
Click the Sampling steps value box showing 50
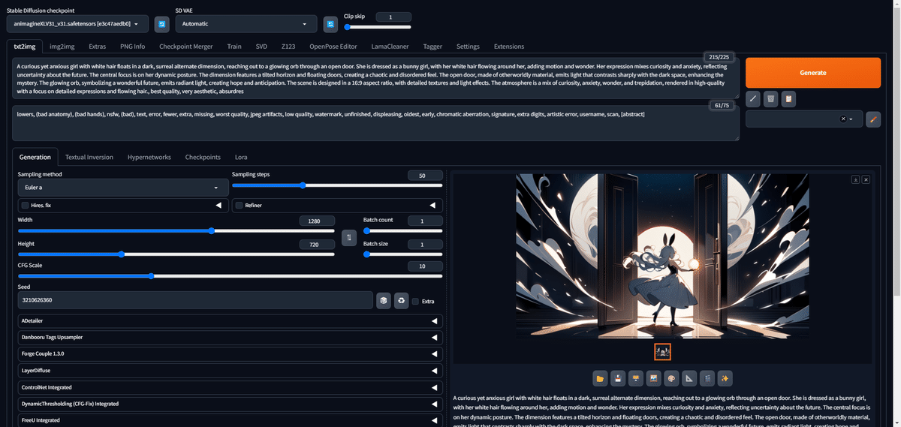point(425,175)
